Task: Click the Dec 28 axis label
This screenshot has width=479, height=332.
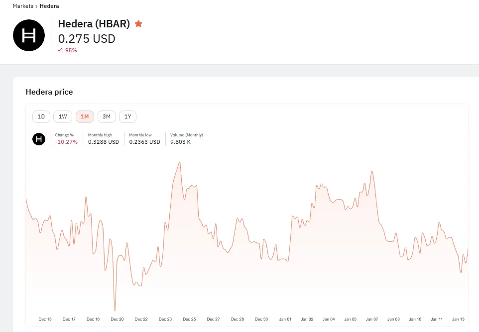Action: point(238,319)
